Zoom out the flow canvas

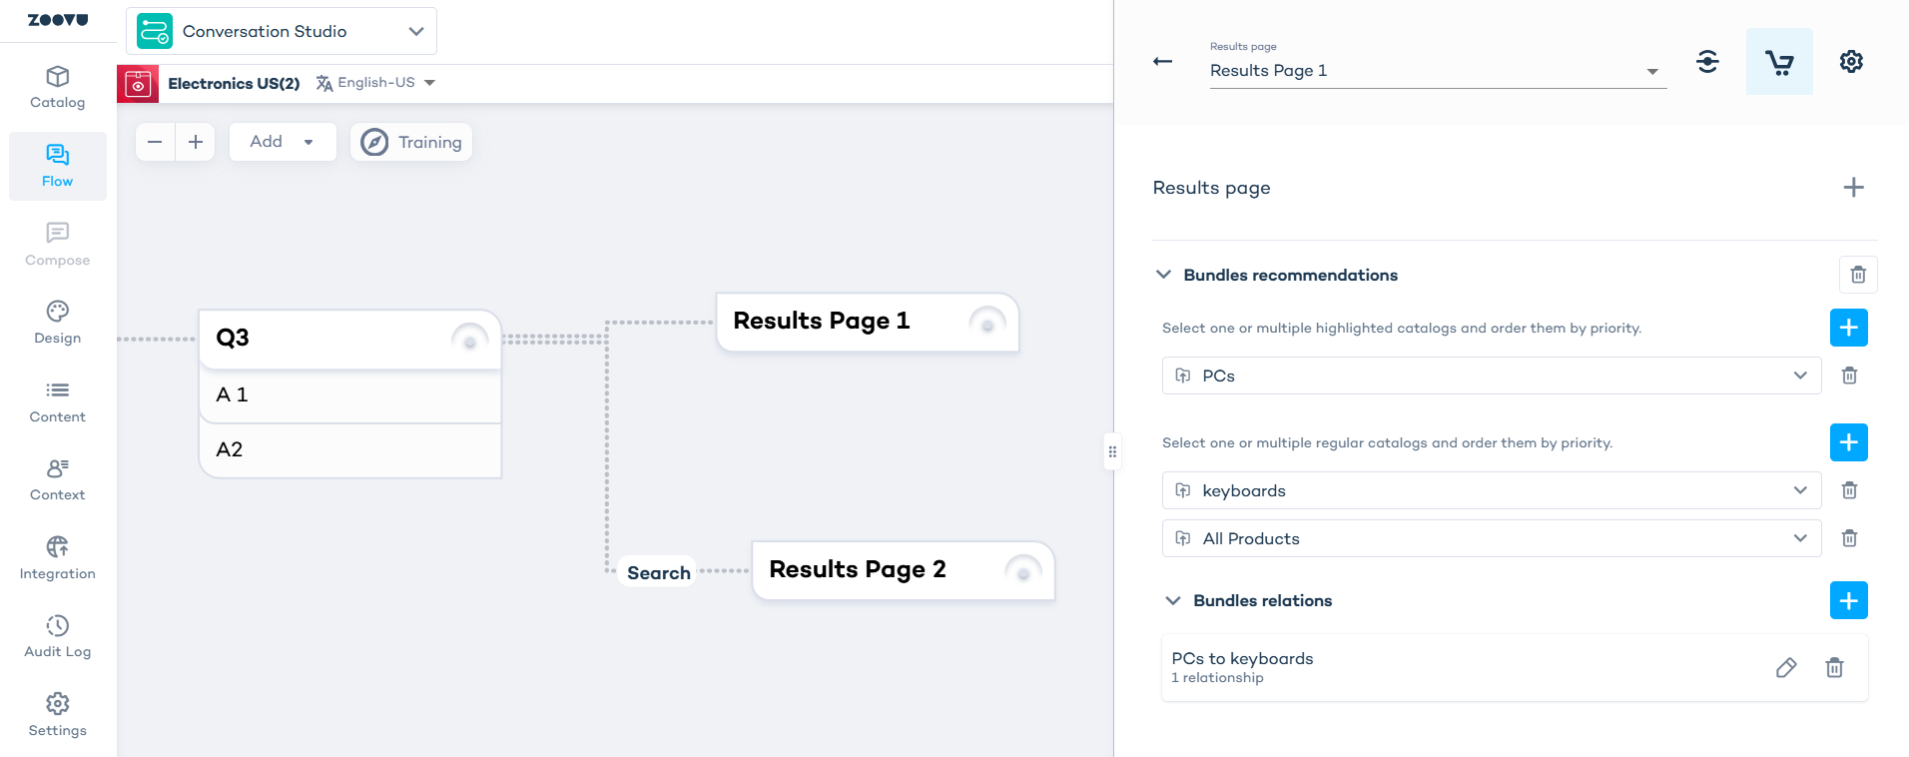(155, 142)
